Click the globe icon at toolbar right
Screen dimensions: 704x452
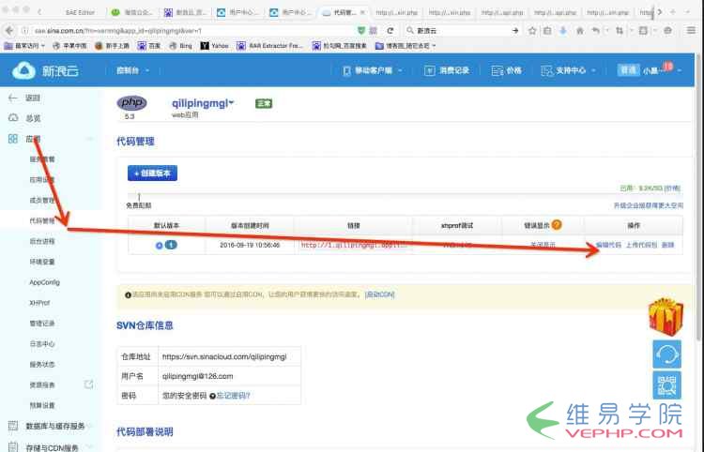pos(667,31)
